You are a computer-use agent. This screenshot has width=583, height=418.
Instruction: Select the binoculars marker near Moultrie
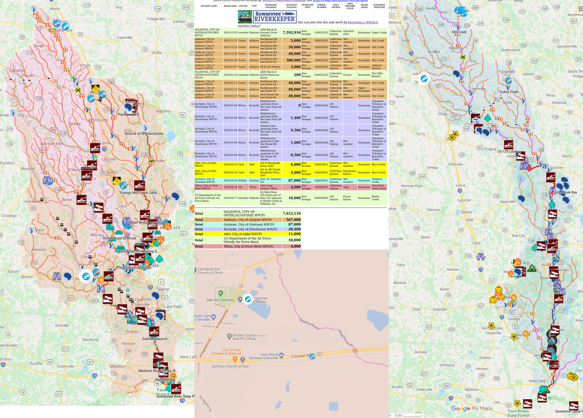tap(48, 180)
